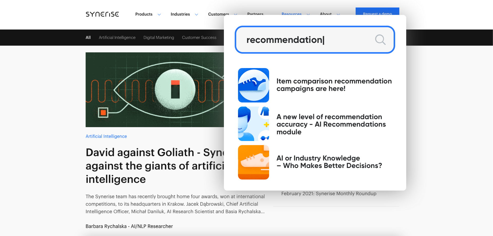Click the green eye illustration article image
Image resolution: width=493 pixels, height=236 pixels.
point(154,90)
